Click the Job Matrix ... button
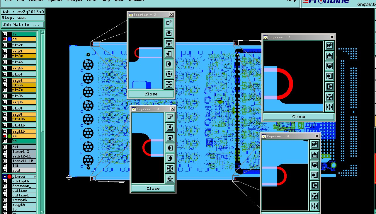376x214 pixels. (x=23, y=25)
